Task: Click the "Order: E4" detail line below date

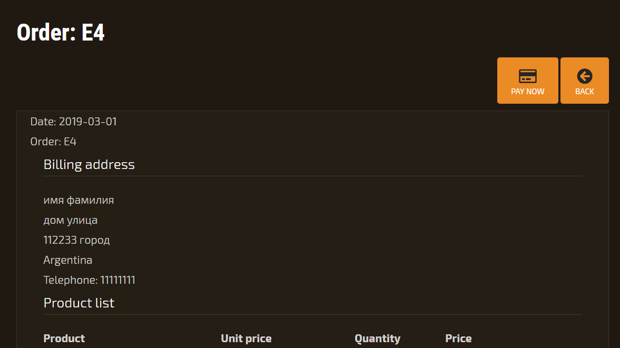Action: click(x=53, y=142)
